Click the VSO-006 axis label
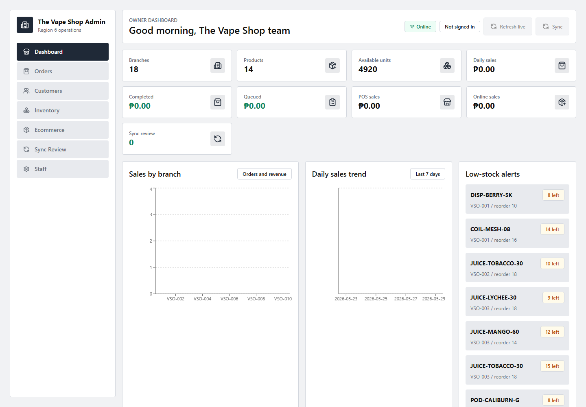The image size is (586, 407). pyautogui.click(x=229, y=299)
